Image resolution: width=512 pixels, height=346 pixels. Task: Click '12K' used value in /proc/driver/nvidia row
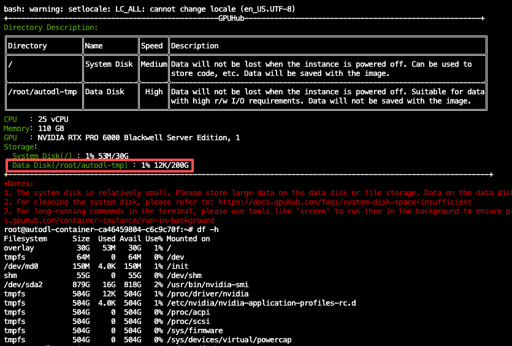pyautogui.click(x=109, y=294)
